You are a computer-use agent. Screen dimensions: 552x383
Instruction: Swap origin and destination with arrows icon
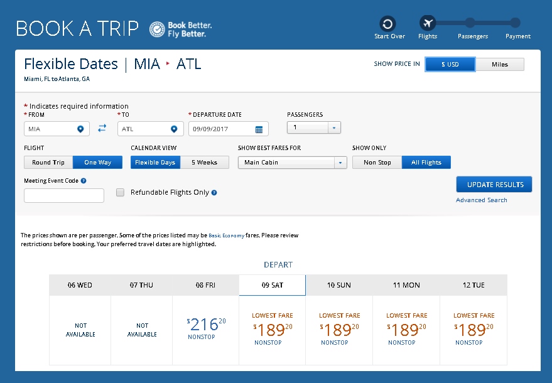coord(102,128)
